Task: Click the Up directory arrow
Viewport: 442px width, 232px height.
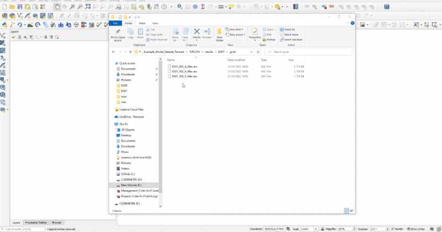Action: point(129,51)
